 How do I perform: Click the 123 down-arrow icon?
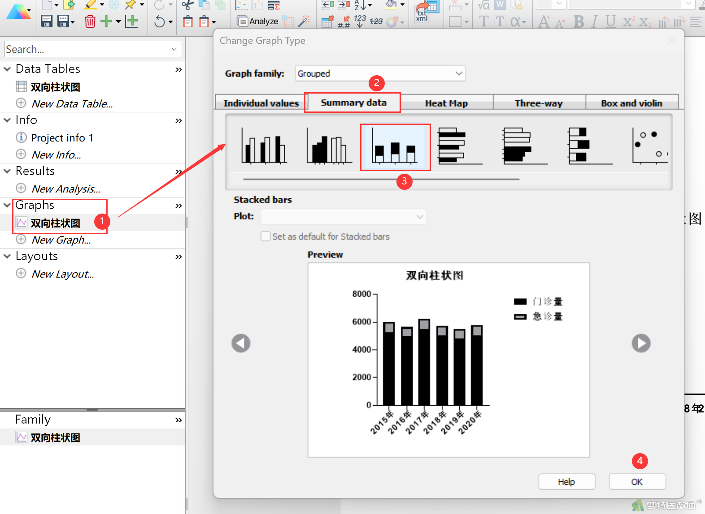tap(360, 21)
